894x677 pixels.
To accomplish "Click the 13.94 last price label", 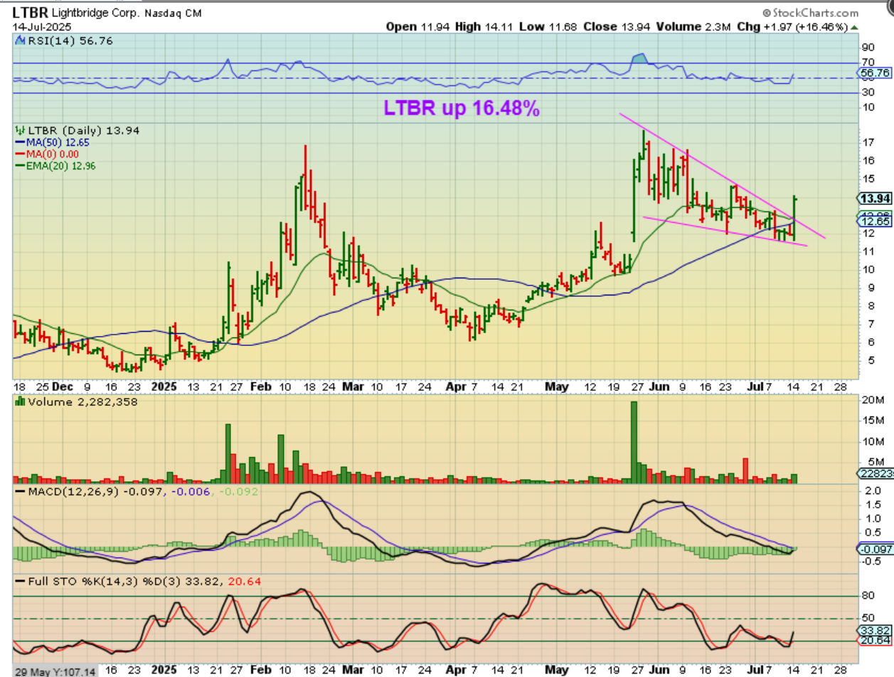I will tap(872, 198).
